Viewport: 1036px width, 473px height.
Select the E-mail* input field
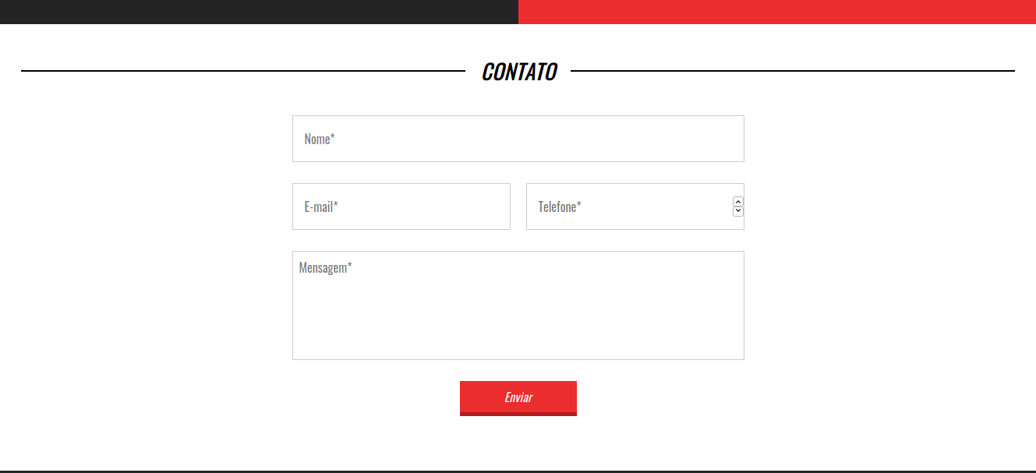tap(401, 206)
